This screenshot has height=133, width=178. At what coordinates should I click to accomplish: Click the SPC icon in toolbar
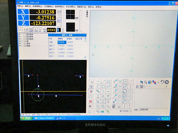pos(154,82)
